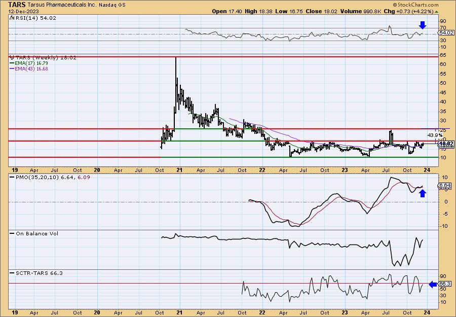
Task: Click the 70 level label on RSI axis
Action: [x=443, y=28]
